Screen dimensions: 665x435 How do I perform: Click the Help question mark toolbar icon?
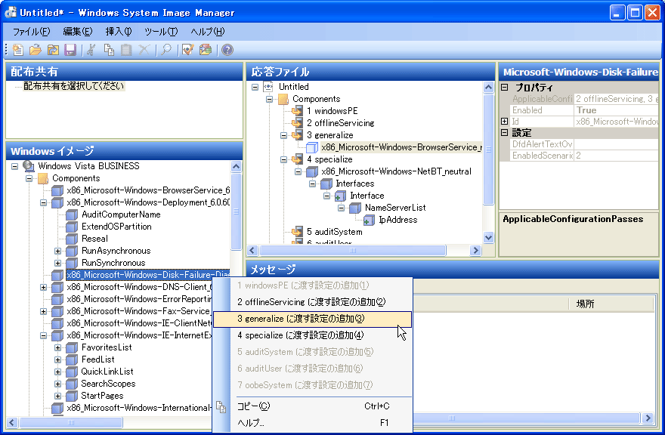(227, 50)
